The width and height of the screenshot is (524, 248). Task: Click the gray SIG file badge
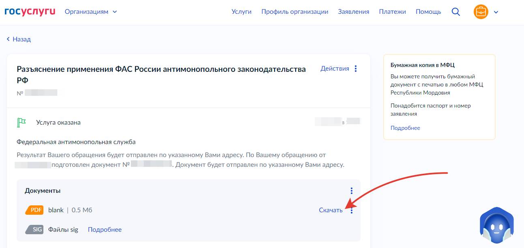tap(34, 229)
